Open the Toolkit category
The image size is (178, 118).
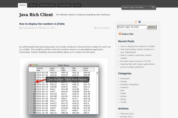click(x=123, y=102)
